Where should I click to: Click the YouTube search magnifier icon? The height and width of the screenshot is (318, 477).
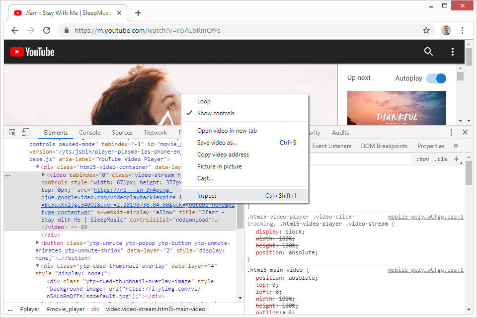[428, 52]
